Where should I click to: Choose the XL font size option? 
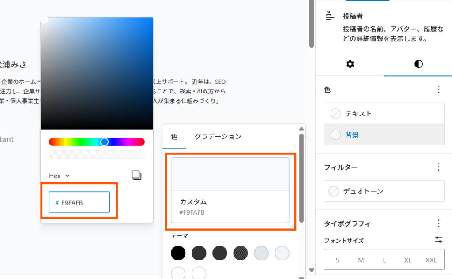pos(407,260)
